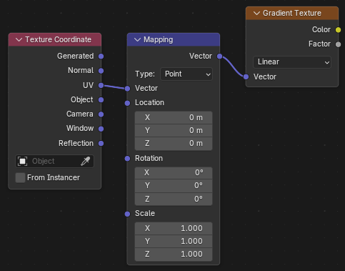Open the Mapping Type dropdown set to Point
Image resolution: width=345 pixels, height=271 pixels.
coord(186,74)
